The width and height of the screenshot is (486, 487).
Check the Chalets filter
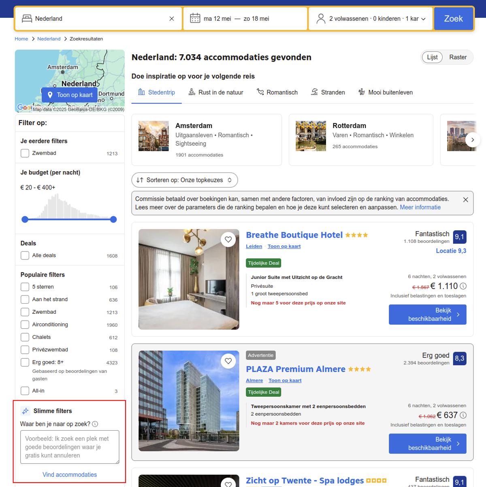pyautogui.click(x=25, y=337)
